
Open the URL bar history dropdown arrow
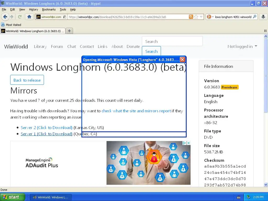(201, 17)
